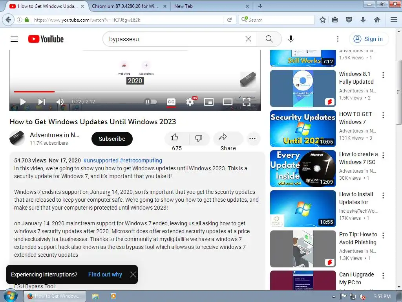Open the Security Updates Until 2023 thumbnail
Viewport: 402px width, 302px height.
coord(303,129)
